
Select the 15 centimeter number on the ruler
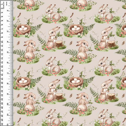coord(2,63)
